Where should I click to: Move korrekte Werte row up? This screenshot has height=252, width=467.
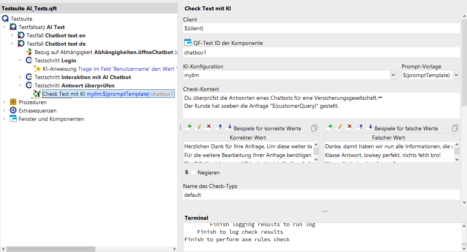(x=219, y=127)
